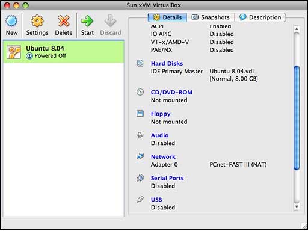This screenshot has width=308, height=231.
Task: Click the greyed-out Discard arrow icon
Action: pos(110,21)
